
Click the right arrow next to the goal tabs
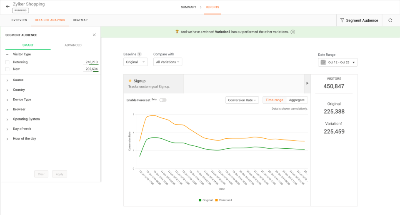coord(307,83)
